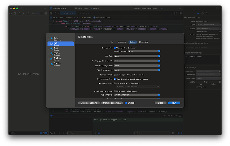230x146 pixels.
Task: Switch to the Info tab
Action: (113, 42)
